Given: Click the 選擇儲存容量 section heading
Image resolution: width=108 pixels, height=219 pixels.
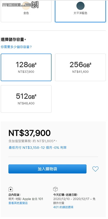Looking at the screenshot, I should click(x=13, y=40).
